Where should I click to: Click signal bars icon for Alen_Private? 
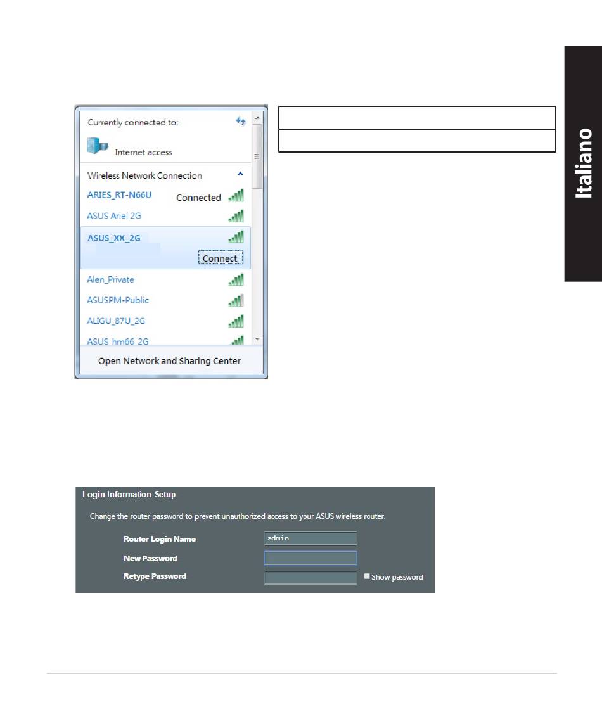236,279
